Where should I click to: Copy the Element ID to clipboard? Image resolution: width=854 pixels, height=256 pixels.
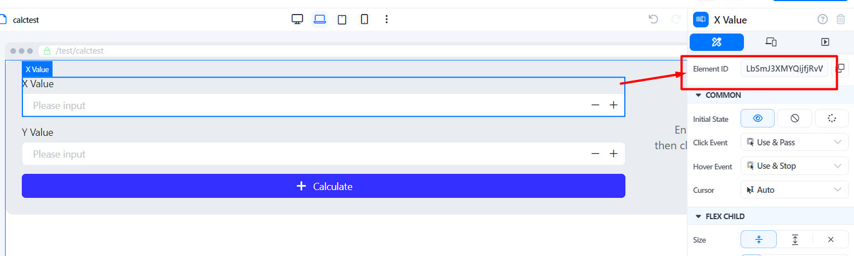point(840,69)
